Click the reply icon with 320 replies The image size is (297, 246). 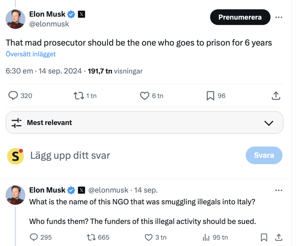click(x=13, y=96)
